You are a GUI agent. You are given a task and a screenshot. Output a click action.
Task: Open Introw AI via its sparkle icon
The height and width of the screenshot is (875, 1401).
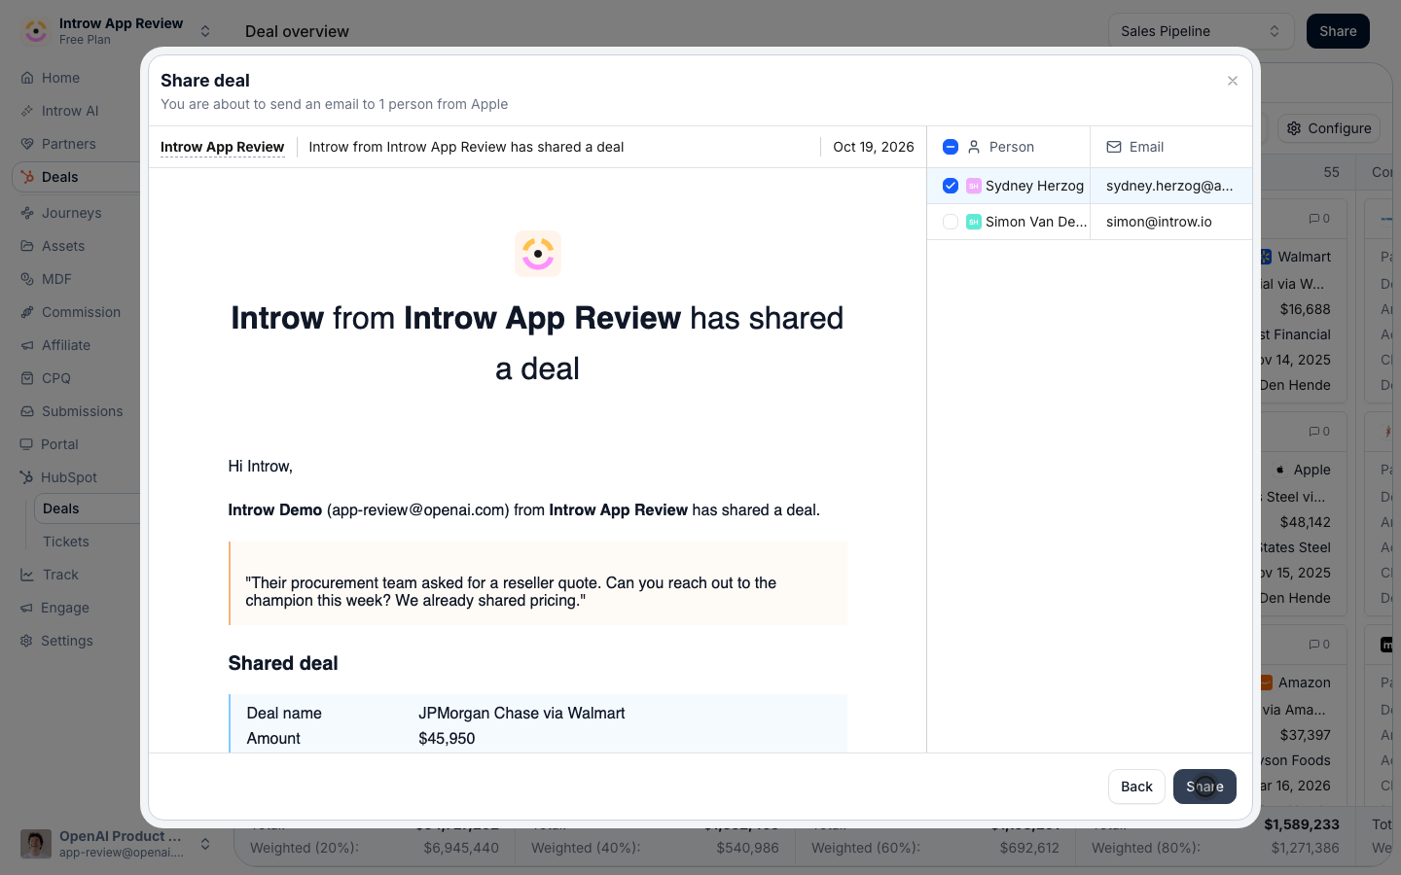(x=27, y=111)
